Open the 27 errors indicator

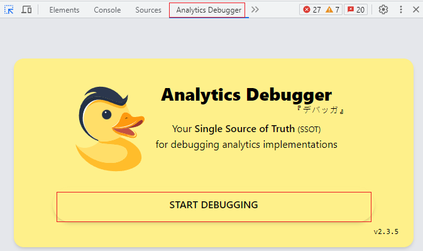click(312, 9)
